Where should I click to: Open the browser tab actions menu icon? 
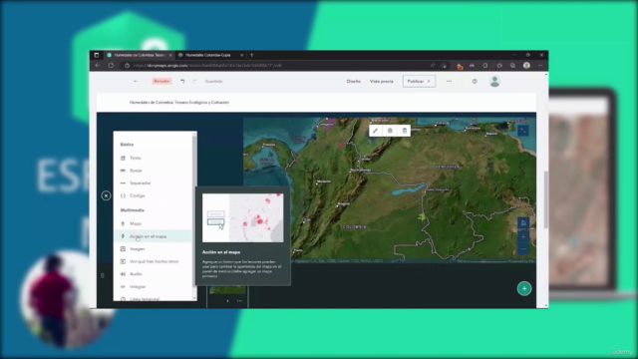pos(97,55)
